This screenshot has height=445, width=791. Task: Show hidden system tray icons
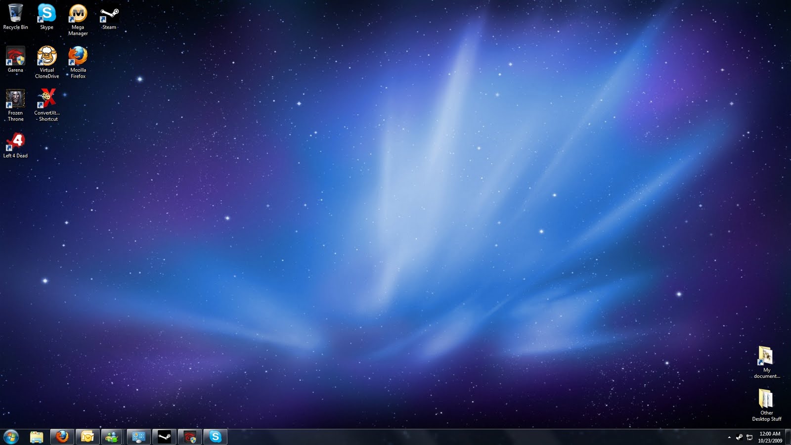tap(729, 437)
